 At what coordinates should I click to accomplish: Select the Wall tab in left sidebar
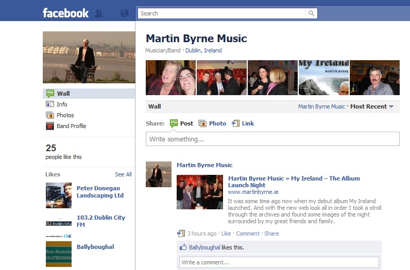point(89,94)
